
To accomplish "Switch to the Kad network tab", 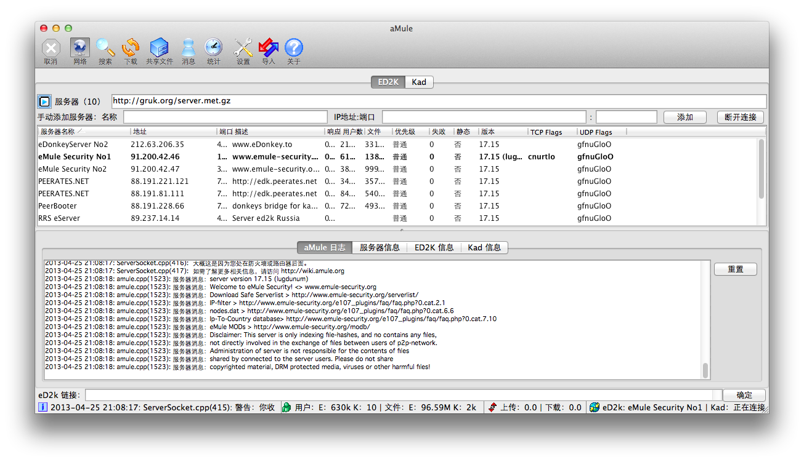I will [x=419, y=82].
